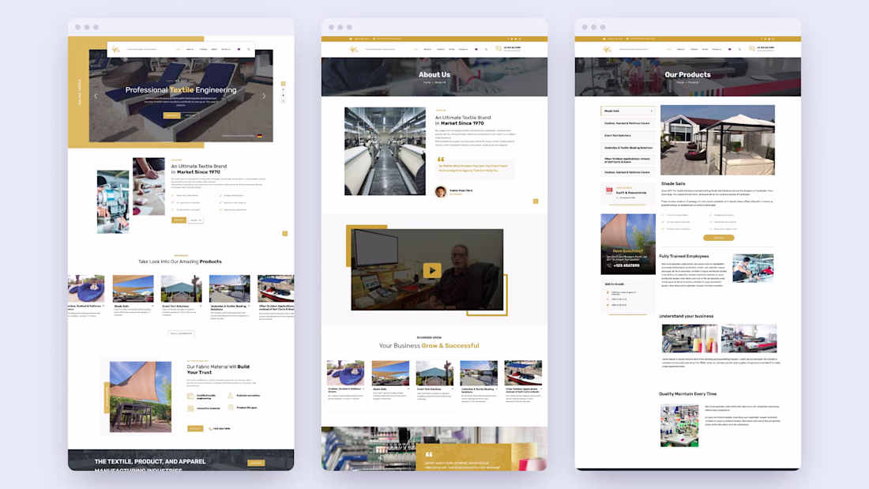Select Event Tent Solutions sidebar item
This screenshot has width=869, height=489.
[x=628, y=135]
